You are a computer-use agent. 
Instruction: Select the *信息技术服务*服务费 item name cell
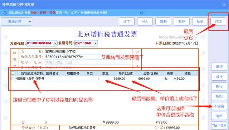pos(40,79)
